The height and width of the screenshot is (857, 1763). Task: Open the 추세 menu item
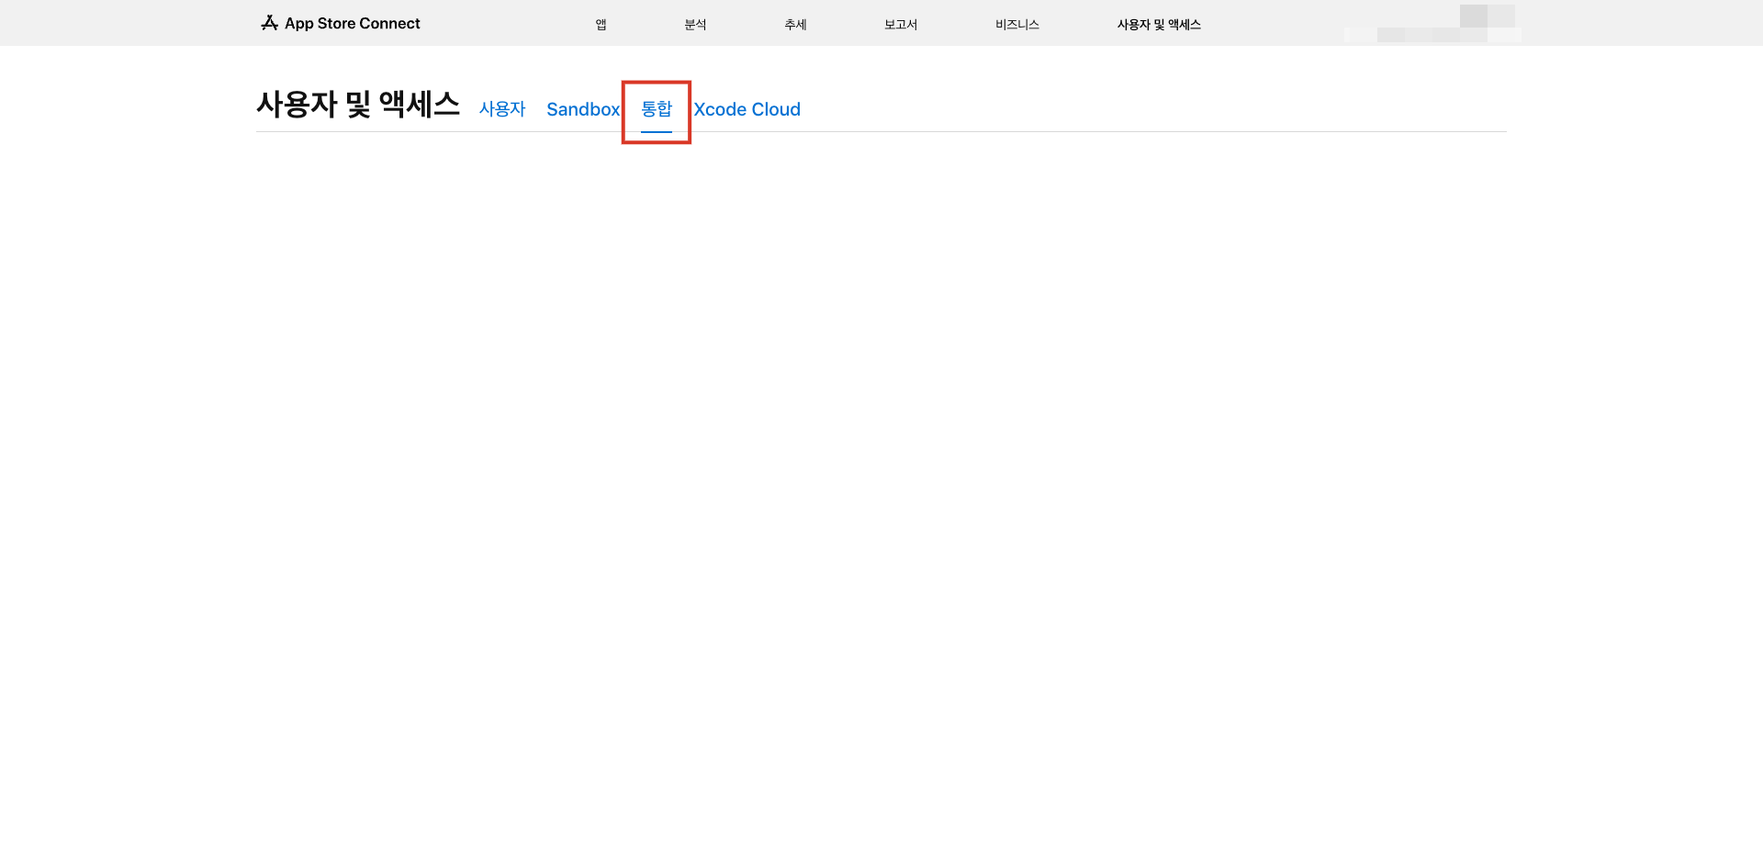795,25
